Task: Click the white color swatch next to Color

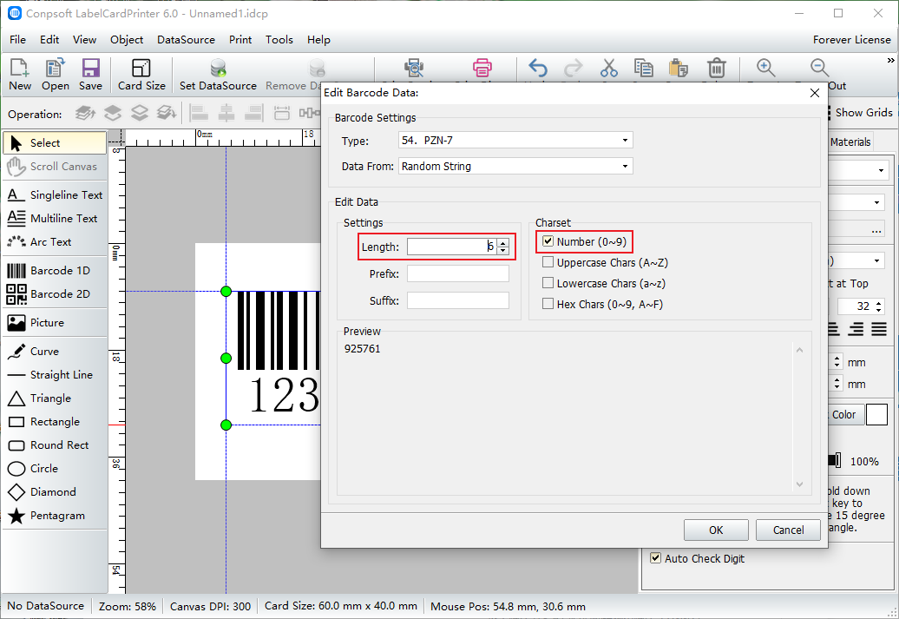Action: point(876,414)
